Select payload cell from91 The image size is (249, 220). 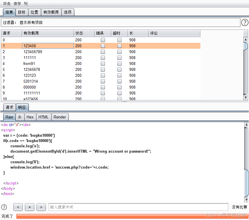tap(48, 63)
